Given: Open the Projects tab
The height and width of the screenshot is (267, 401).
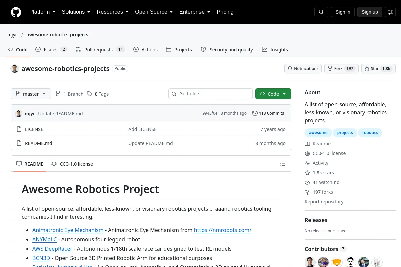Looking at the screenshot, I should tap(179, 49).
